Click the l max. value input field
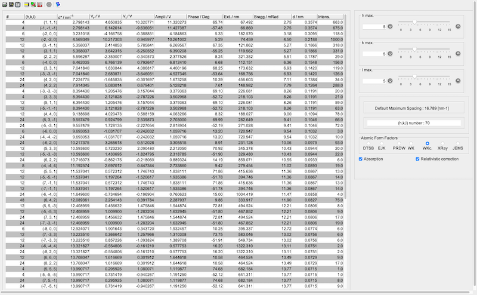This screenshot has width=477, height=295. [374, 81]
